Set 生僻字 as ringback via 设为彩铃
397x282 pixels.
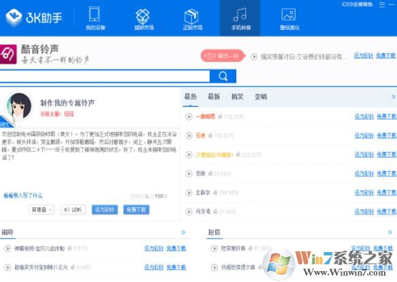[364, 193]
